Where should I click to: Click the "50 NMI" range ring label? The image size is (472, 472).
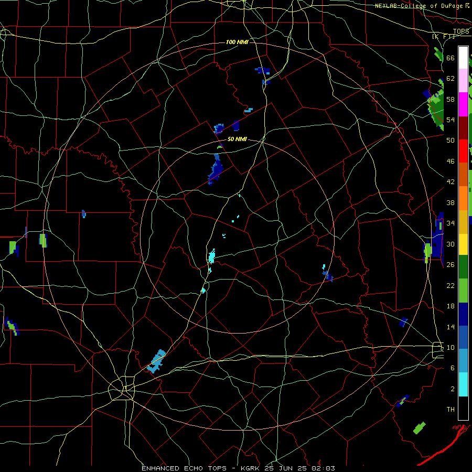coord(237,139)
